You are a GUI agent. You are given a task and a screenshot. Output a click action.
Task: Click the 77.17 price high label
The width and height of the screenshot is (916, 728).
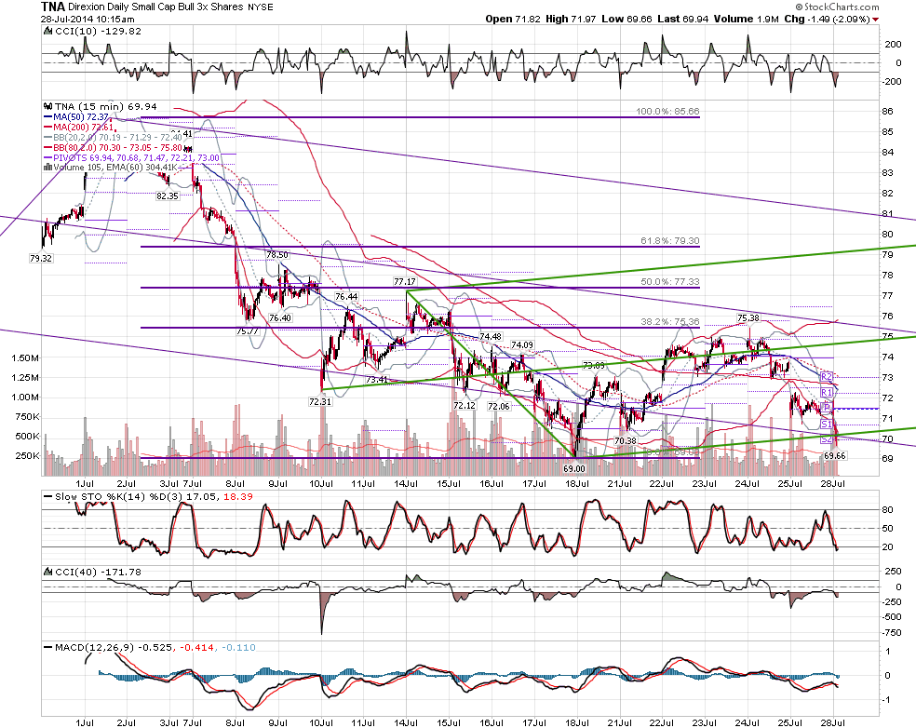coord(405,282)
